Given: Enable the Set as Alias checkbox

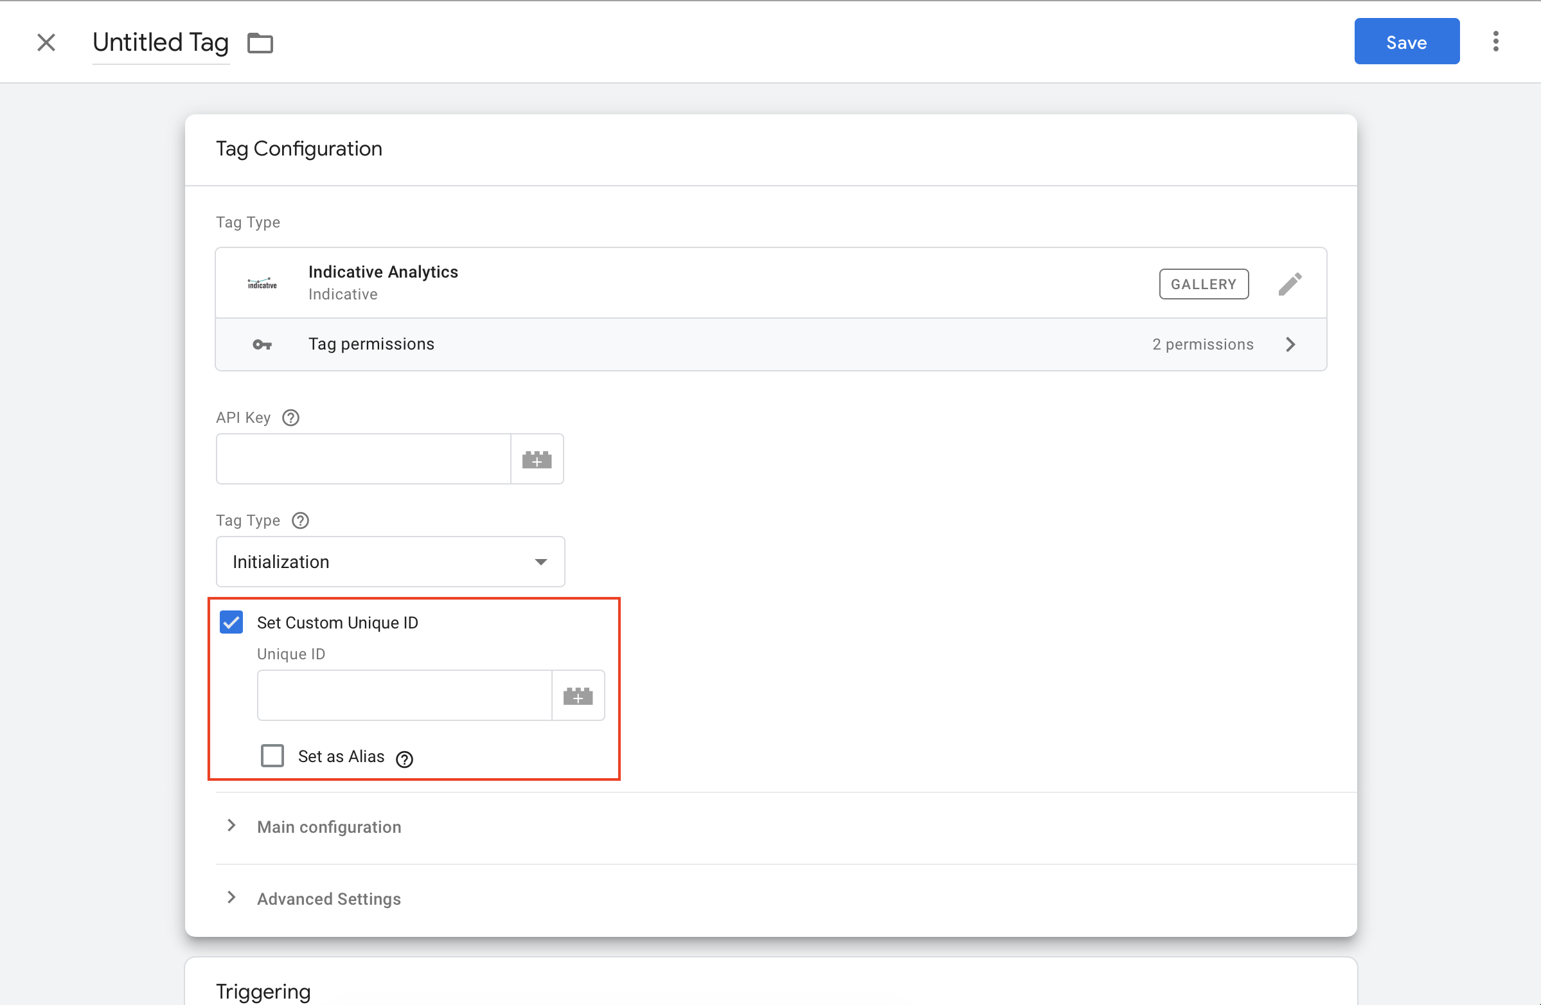Looking at the screenshot, I should 272,756.
